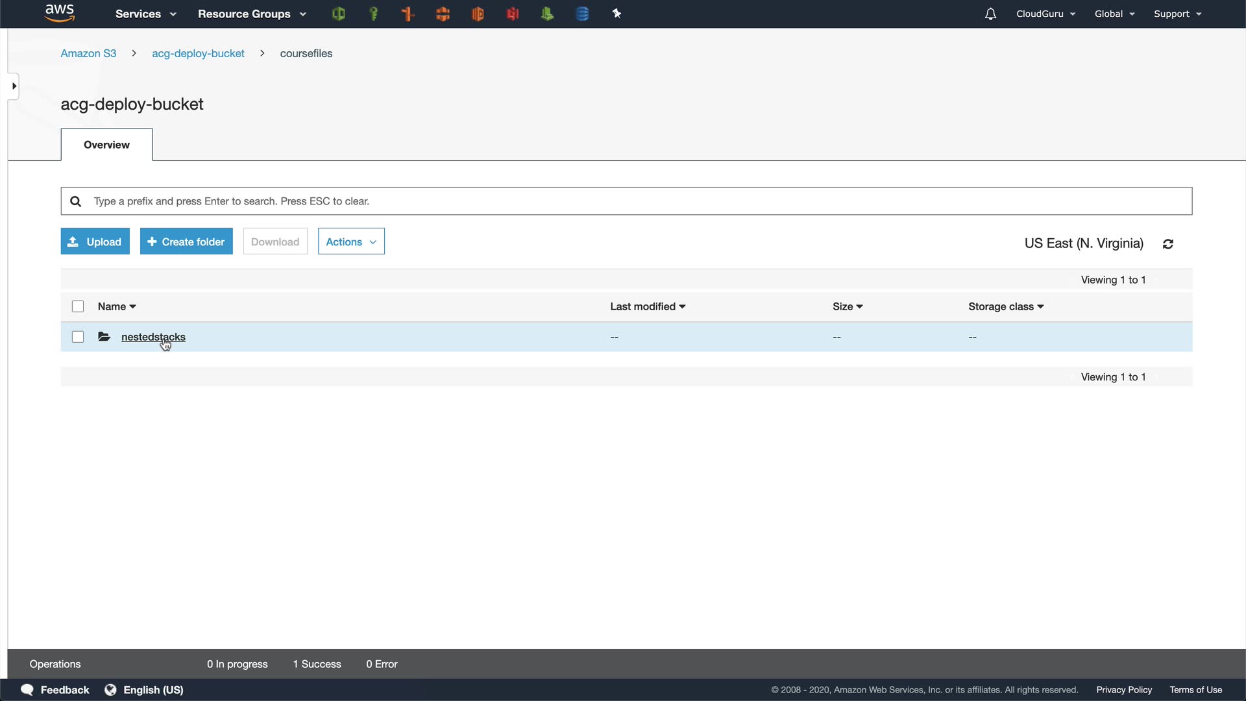Open the green cube shortcut icon
Image resolution: width=1246 pixels, height=701 pixels.
point(338,14)
